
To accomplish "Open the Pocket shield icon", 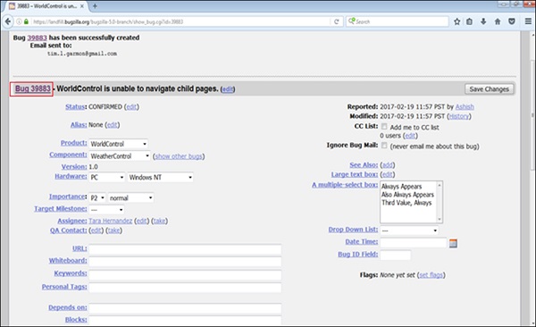I will coord(511,21).
